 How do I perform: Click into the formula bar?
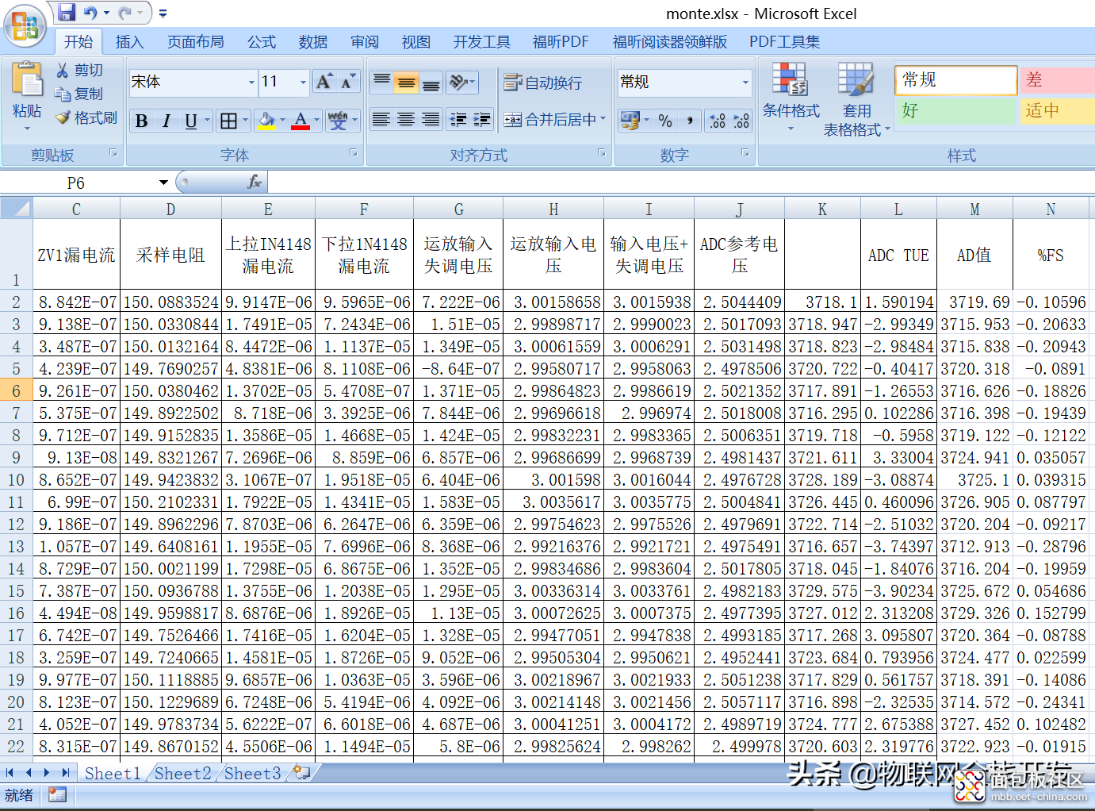(680, 183)
